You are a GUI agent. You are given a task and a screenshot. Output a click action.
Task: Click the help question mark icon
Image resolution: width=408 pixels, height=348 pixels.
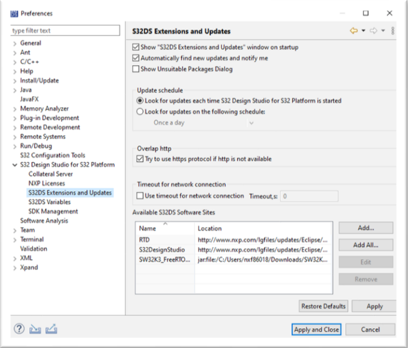[19, 329]
